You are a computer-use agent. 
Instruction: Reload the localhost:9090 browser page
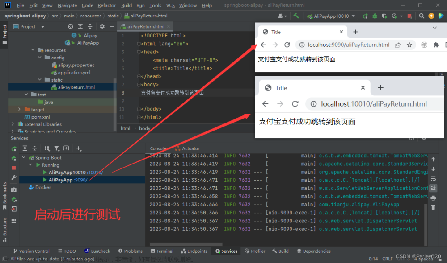tap(287, 45)
